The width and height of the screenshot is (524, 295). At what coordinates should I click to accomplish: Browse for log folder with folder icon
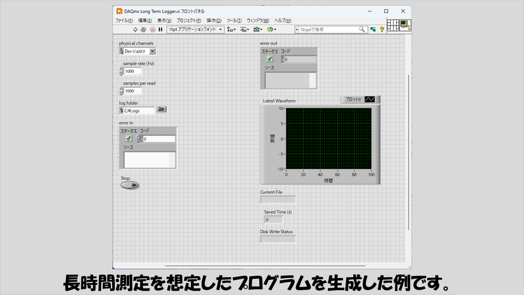161,109
